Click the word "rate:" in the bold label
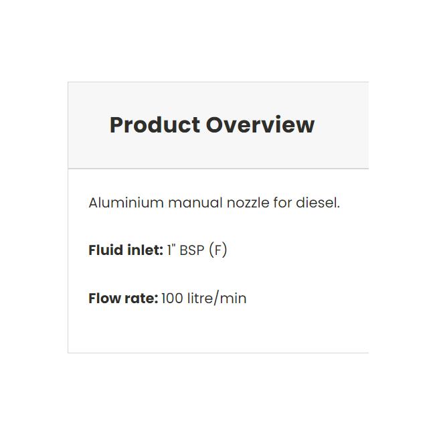 click(x=140, y=298)
